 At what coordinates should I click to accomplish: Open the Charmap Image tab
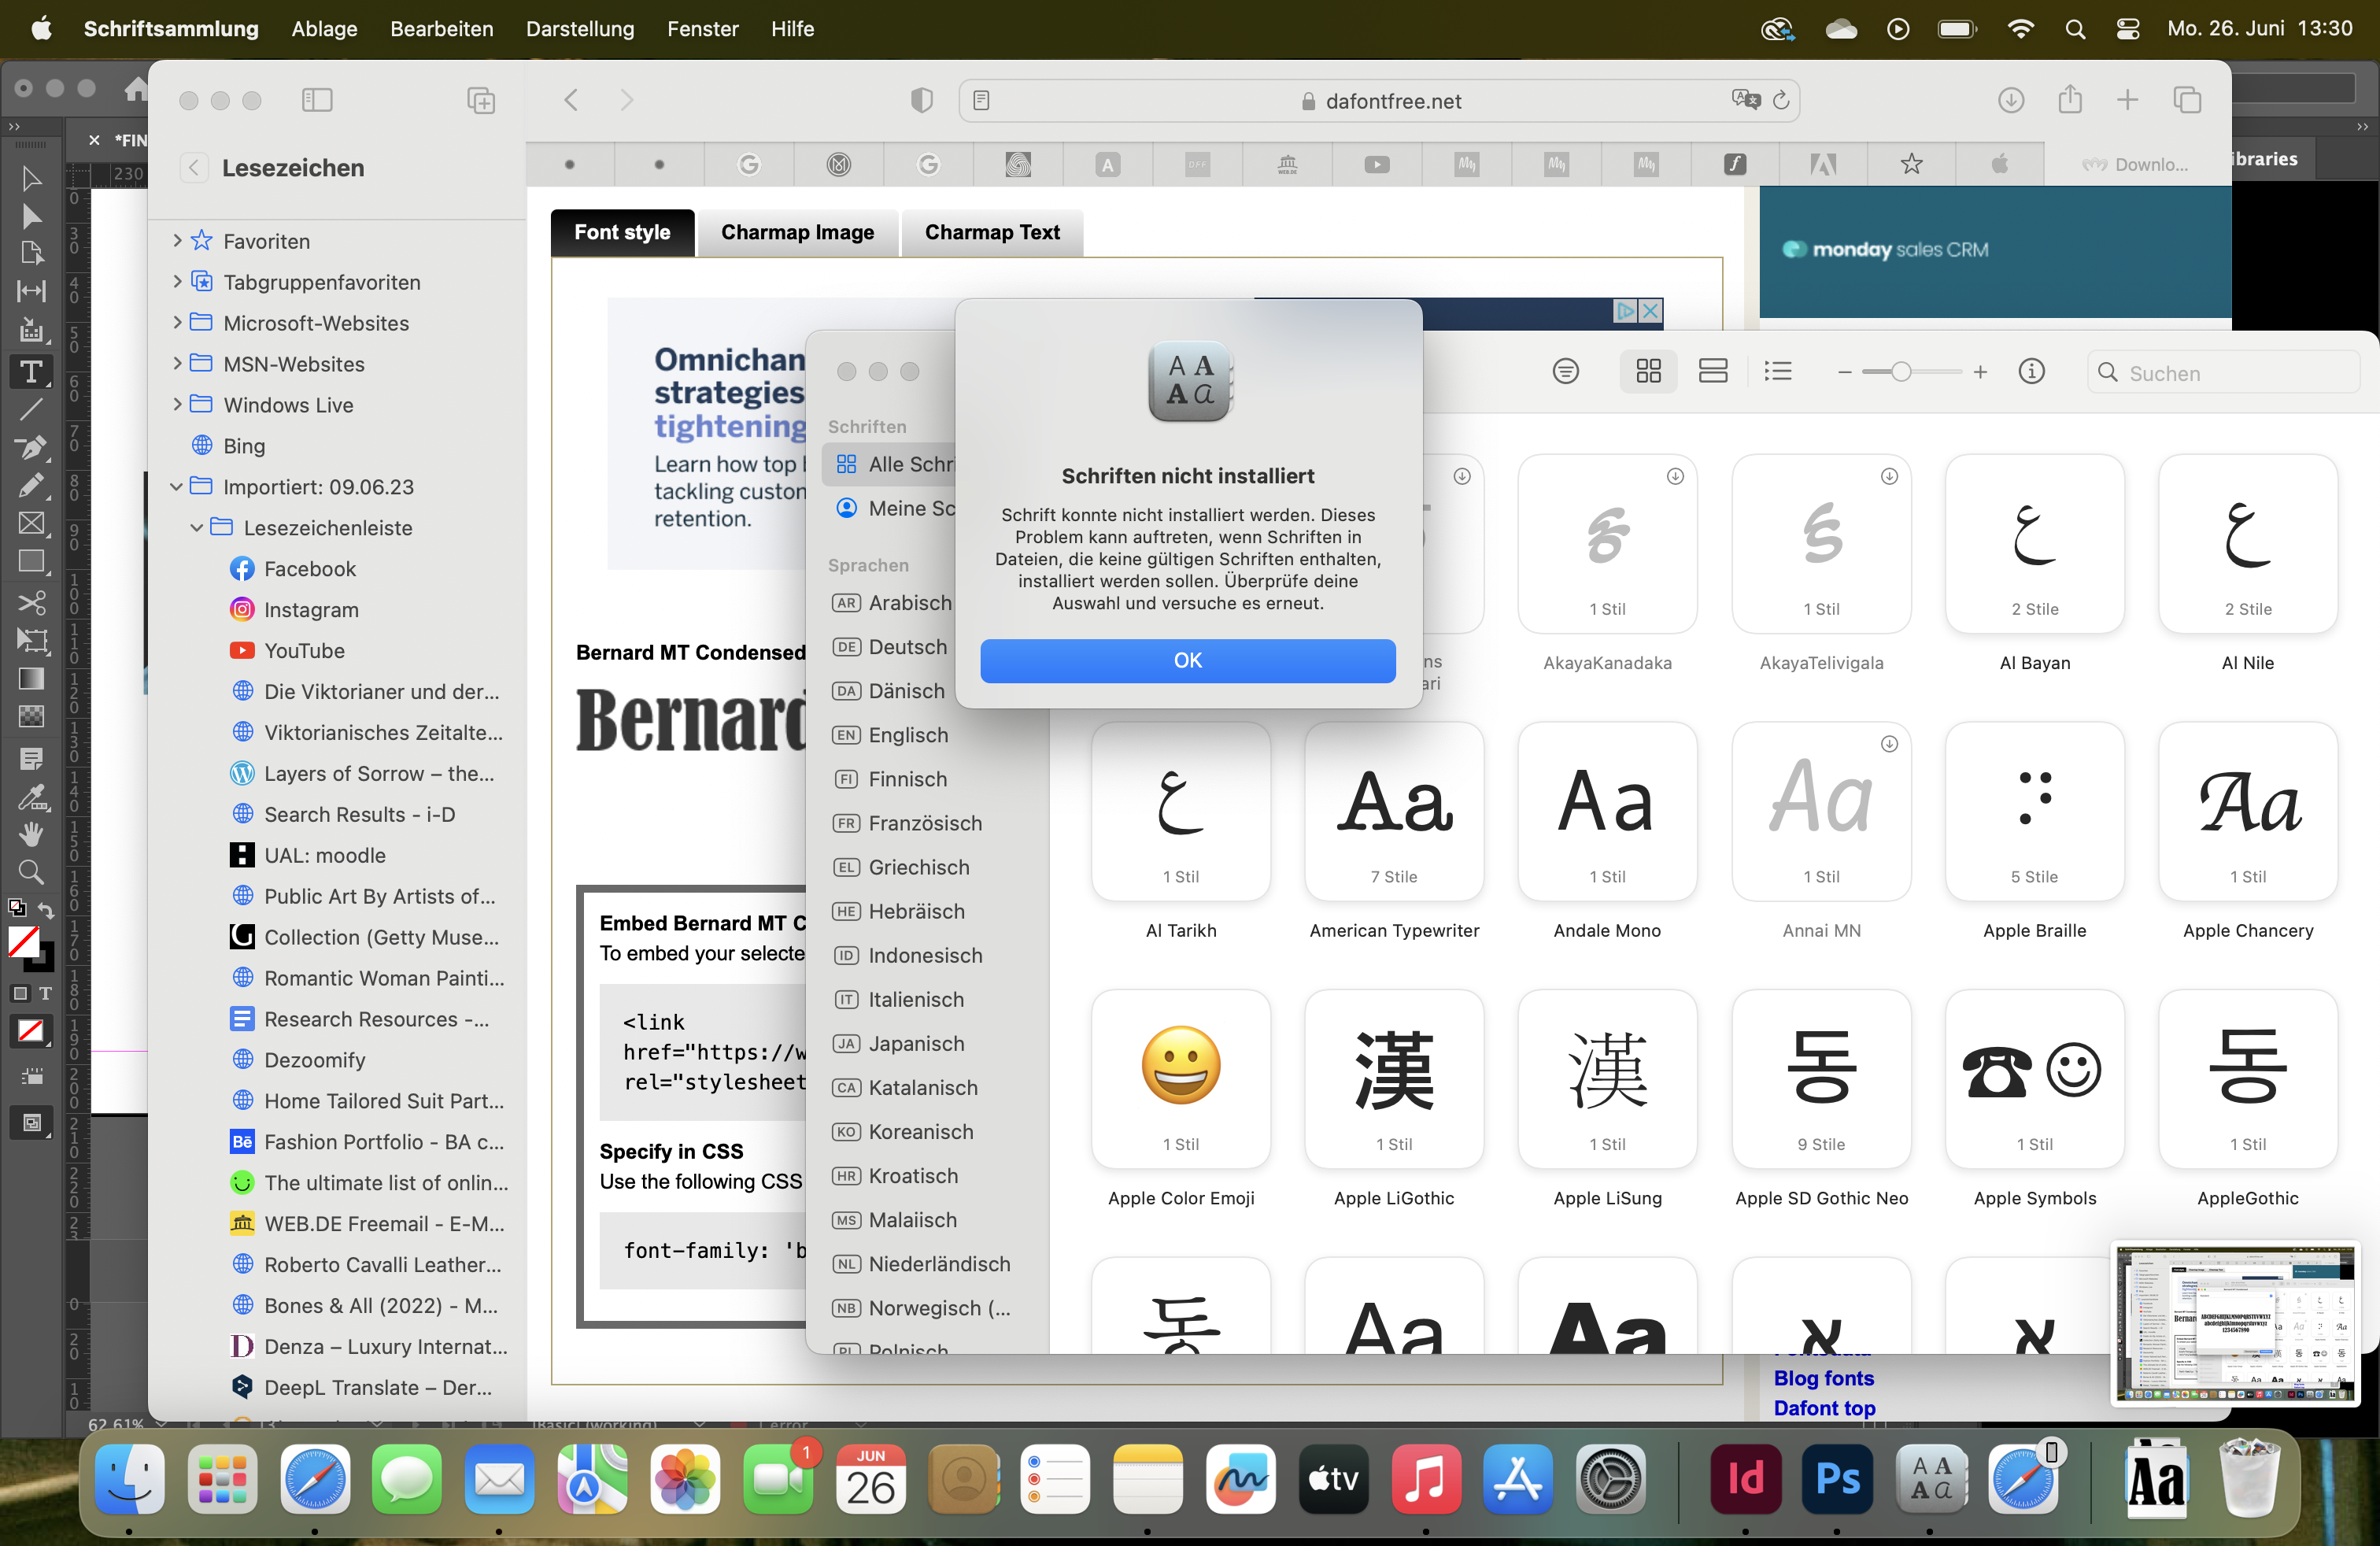pos(797,232)
